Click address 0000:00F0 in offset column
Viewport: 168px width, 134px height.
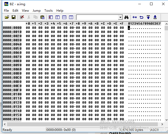(x=12, y=90)
